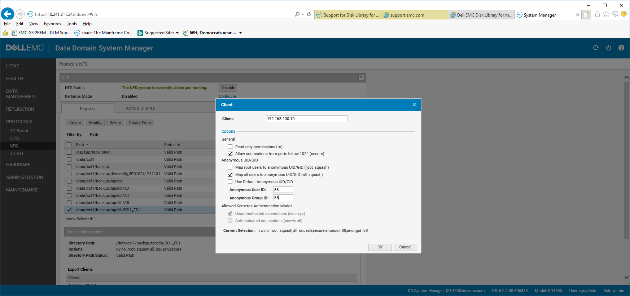This screenshot has width=630, height=296.
Task: Open the Replication section
Action: click(x=20, y=109)
